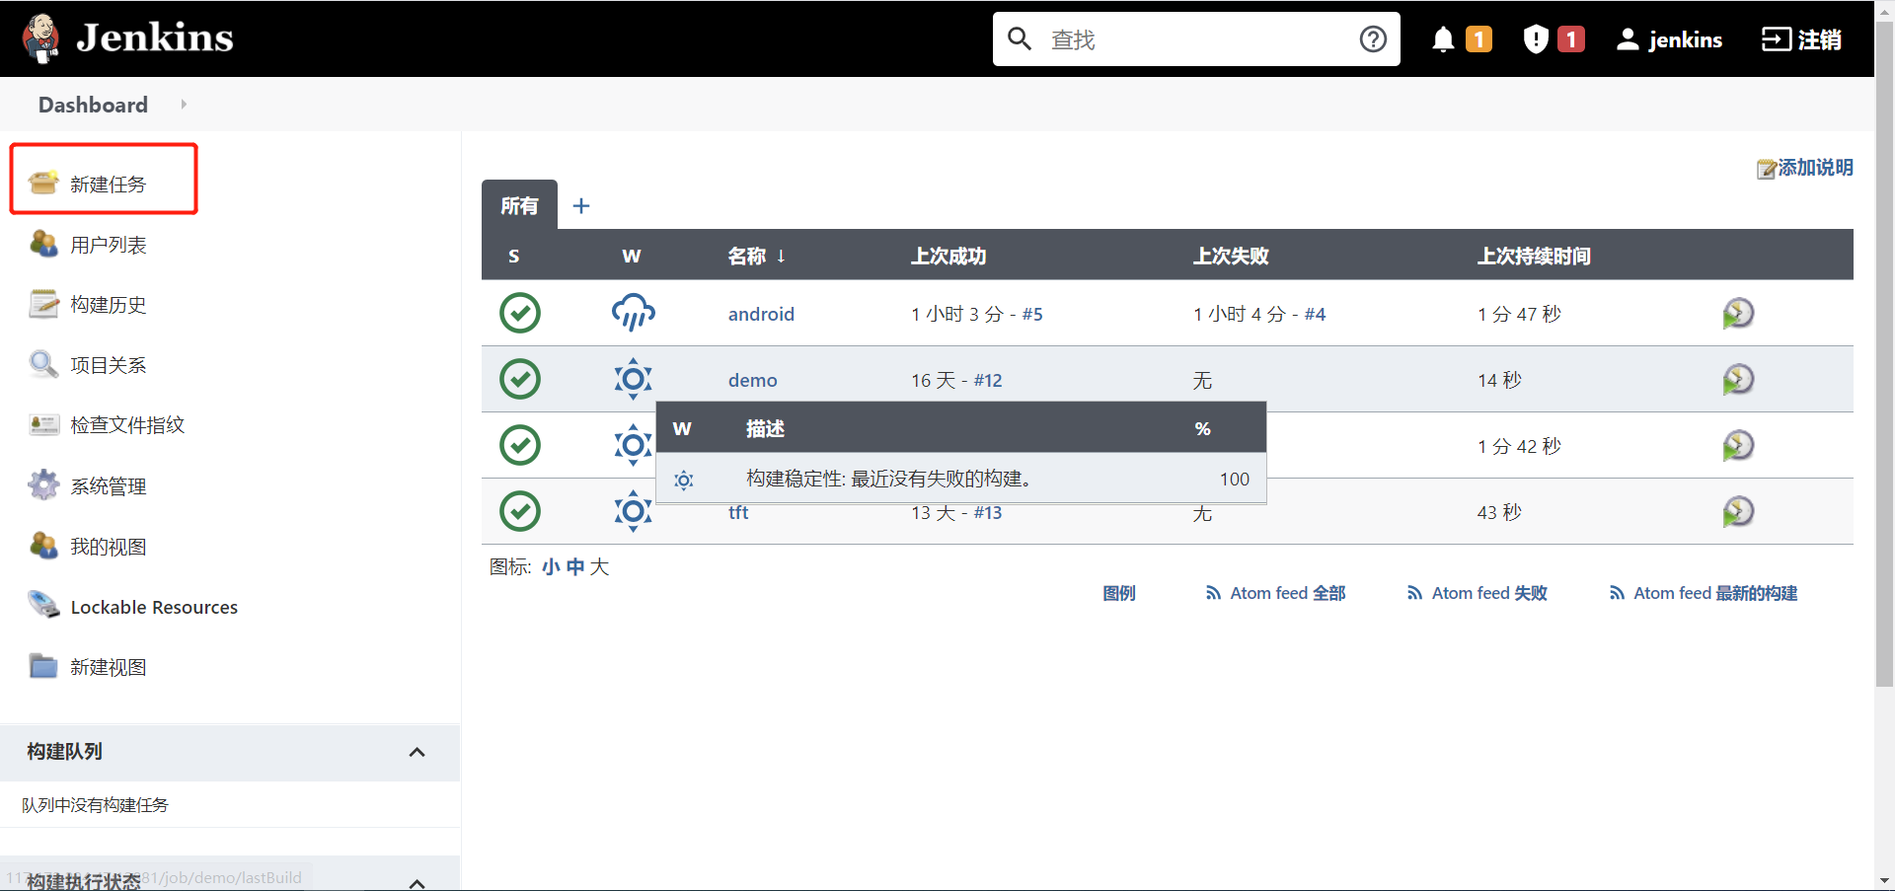Screen dimensions: 1895x891
Task: Click the 新建视图 folder icon
Action: pos(43,666)
